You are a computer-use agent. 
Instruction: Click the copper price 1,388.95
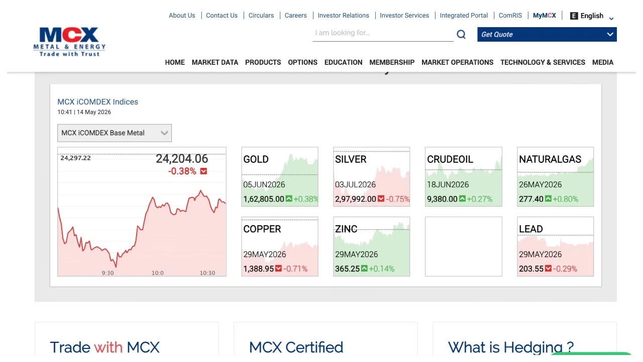259,269
